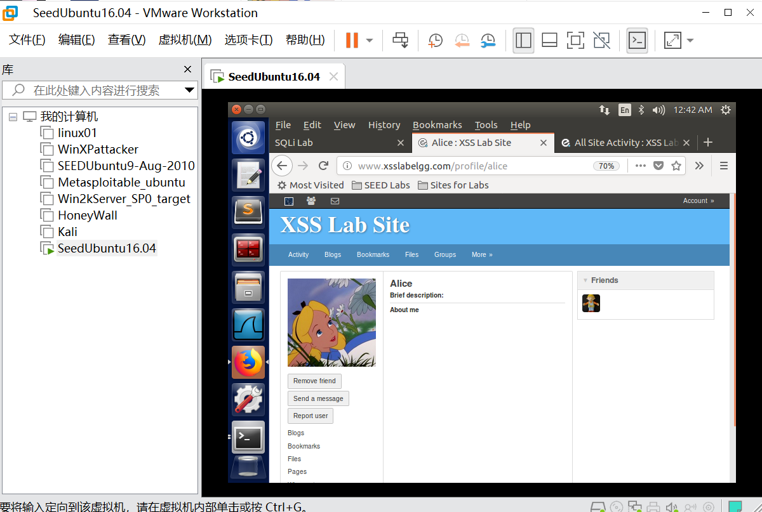Screen dimensions: 762x512
Task: Open Firefox Bookmarks menu
Action: 437,125
